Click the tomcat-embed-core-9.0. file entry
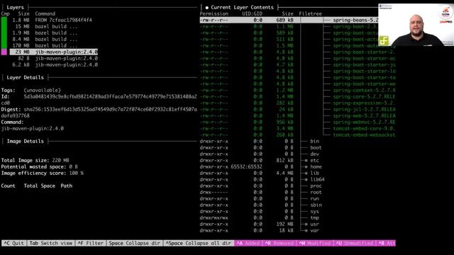 pos(364,128)
